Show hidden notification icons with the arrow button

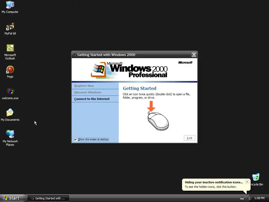click(249, 198)
